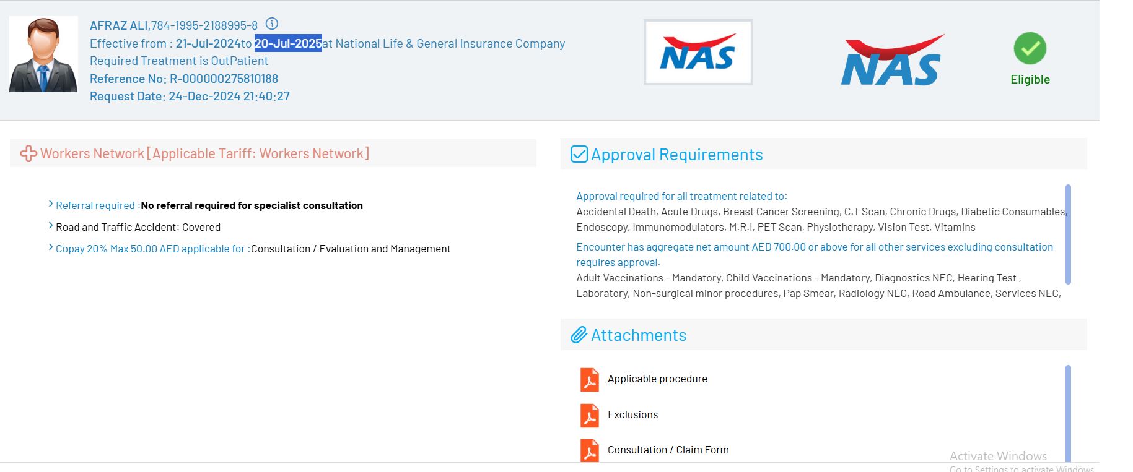Click the green Eligible checkmark icon

pyautogui.click(x=1030, y=48)
